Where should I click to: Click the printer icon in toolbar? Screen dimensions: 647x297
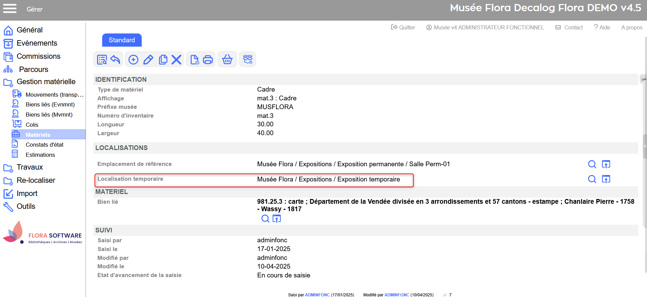(x=208, y=60)
